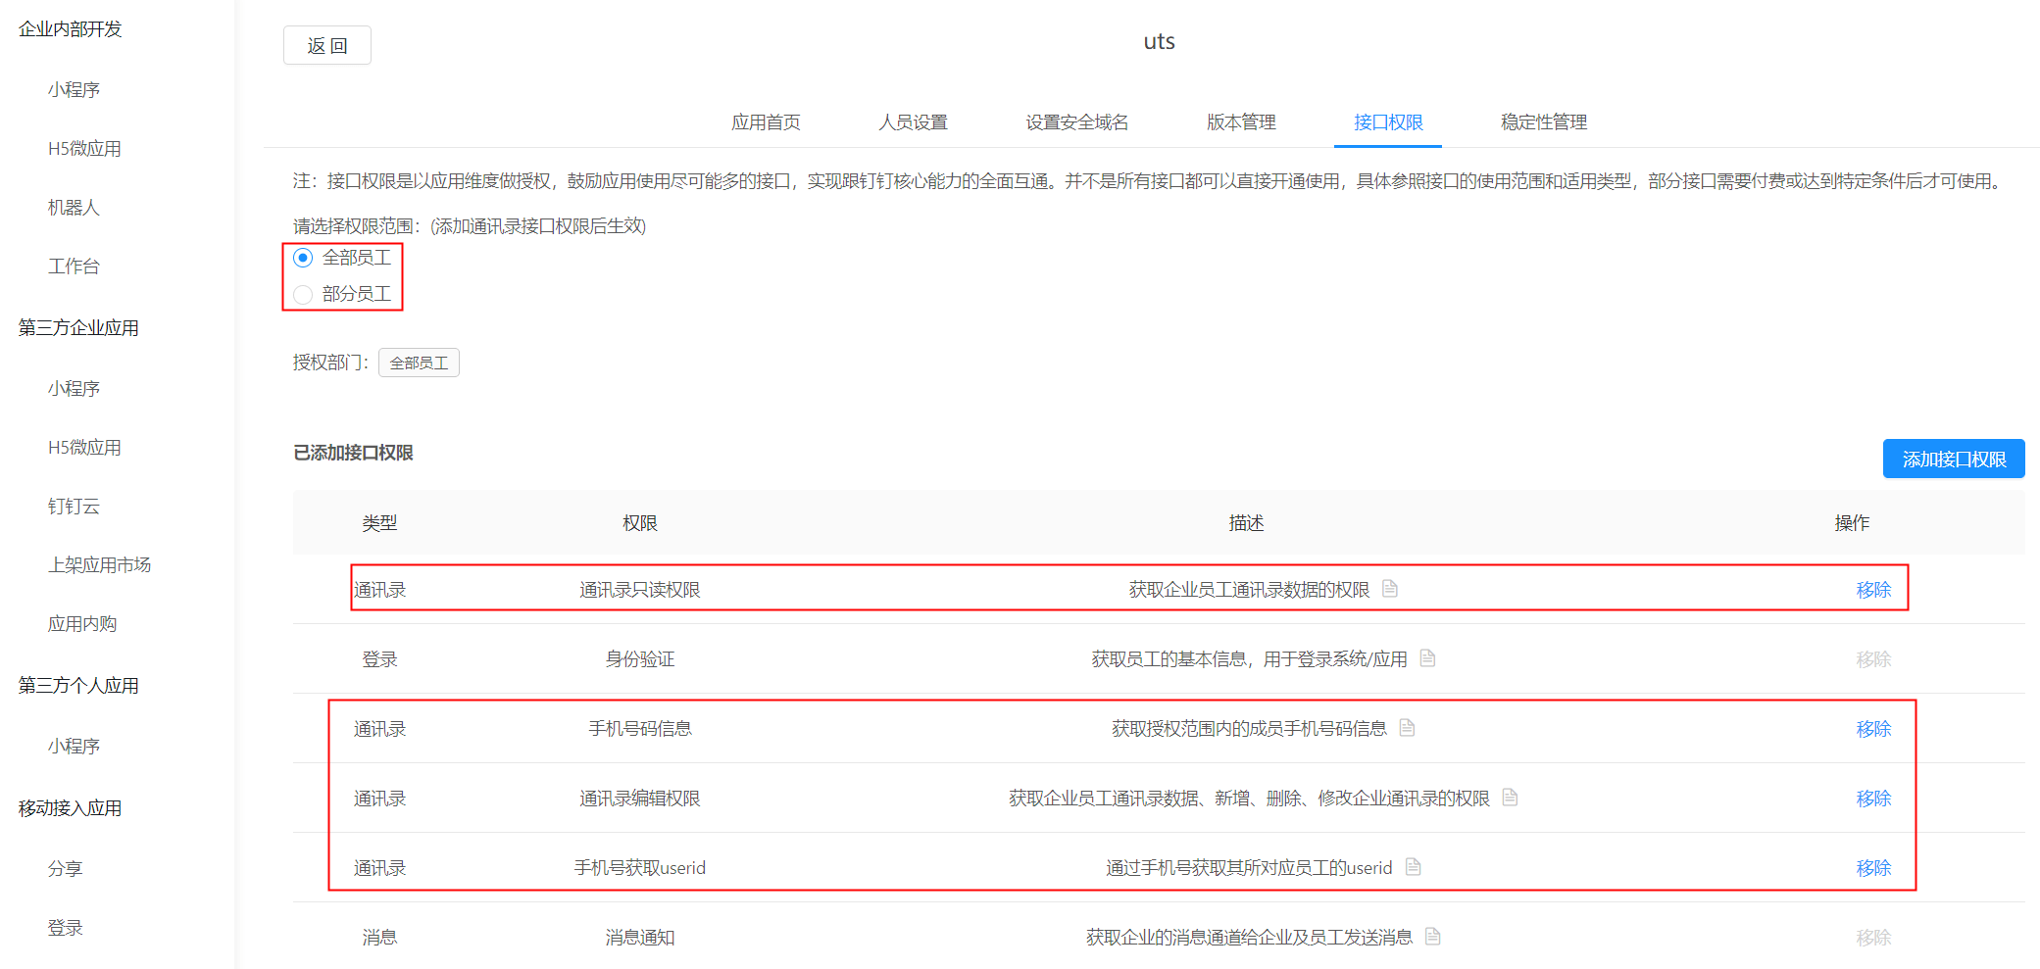Open 机器人 in the sidebar

74,208
